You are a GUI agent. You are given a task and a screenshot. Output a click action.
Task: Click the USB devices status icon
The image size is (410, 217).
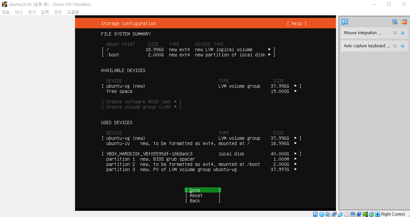341,214
